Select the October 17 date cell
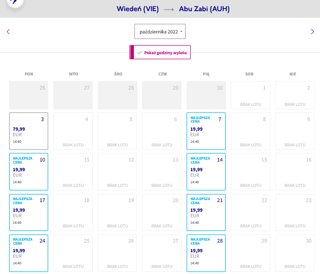320x274 pixels. pos(28,212)
